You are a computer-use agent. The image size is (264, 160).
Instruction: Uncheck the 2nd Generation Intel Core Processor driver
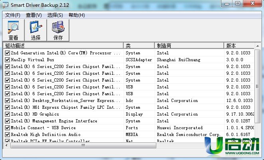(x=7, y=53)
